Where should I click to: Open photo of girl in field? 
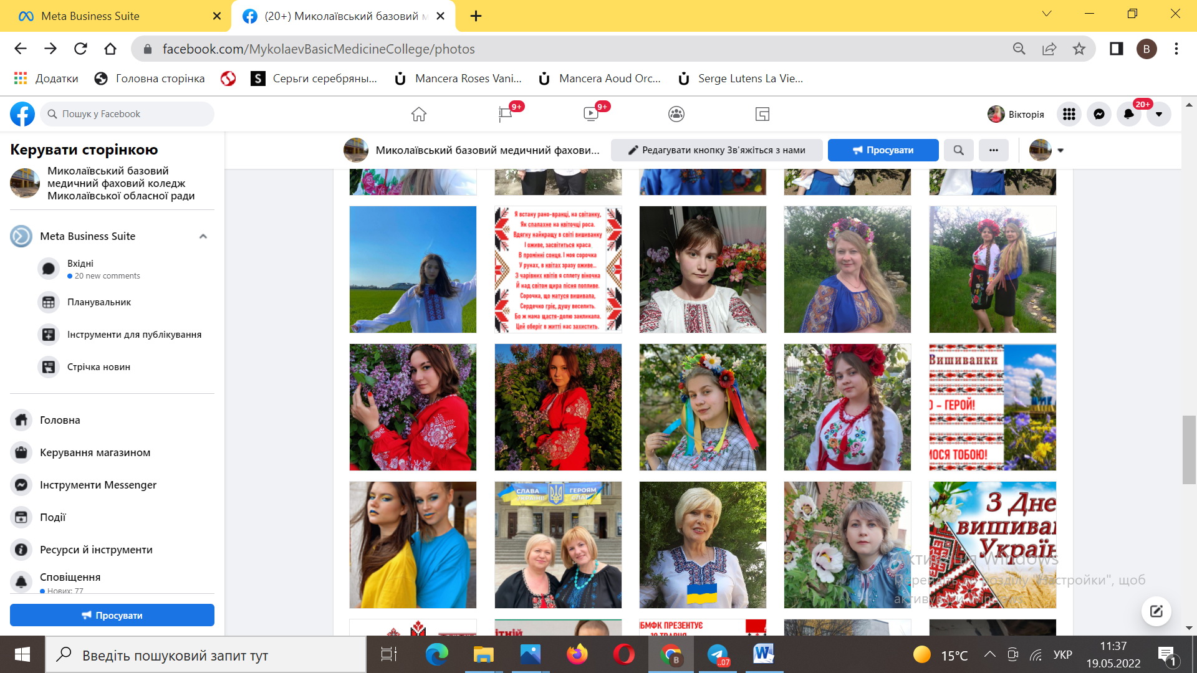(x=413, y=269)
